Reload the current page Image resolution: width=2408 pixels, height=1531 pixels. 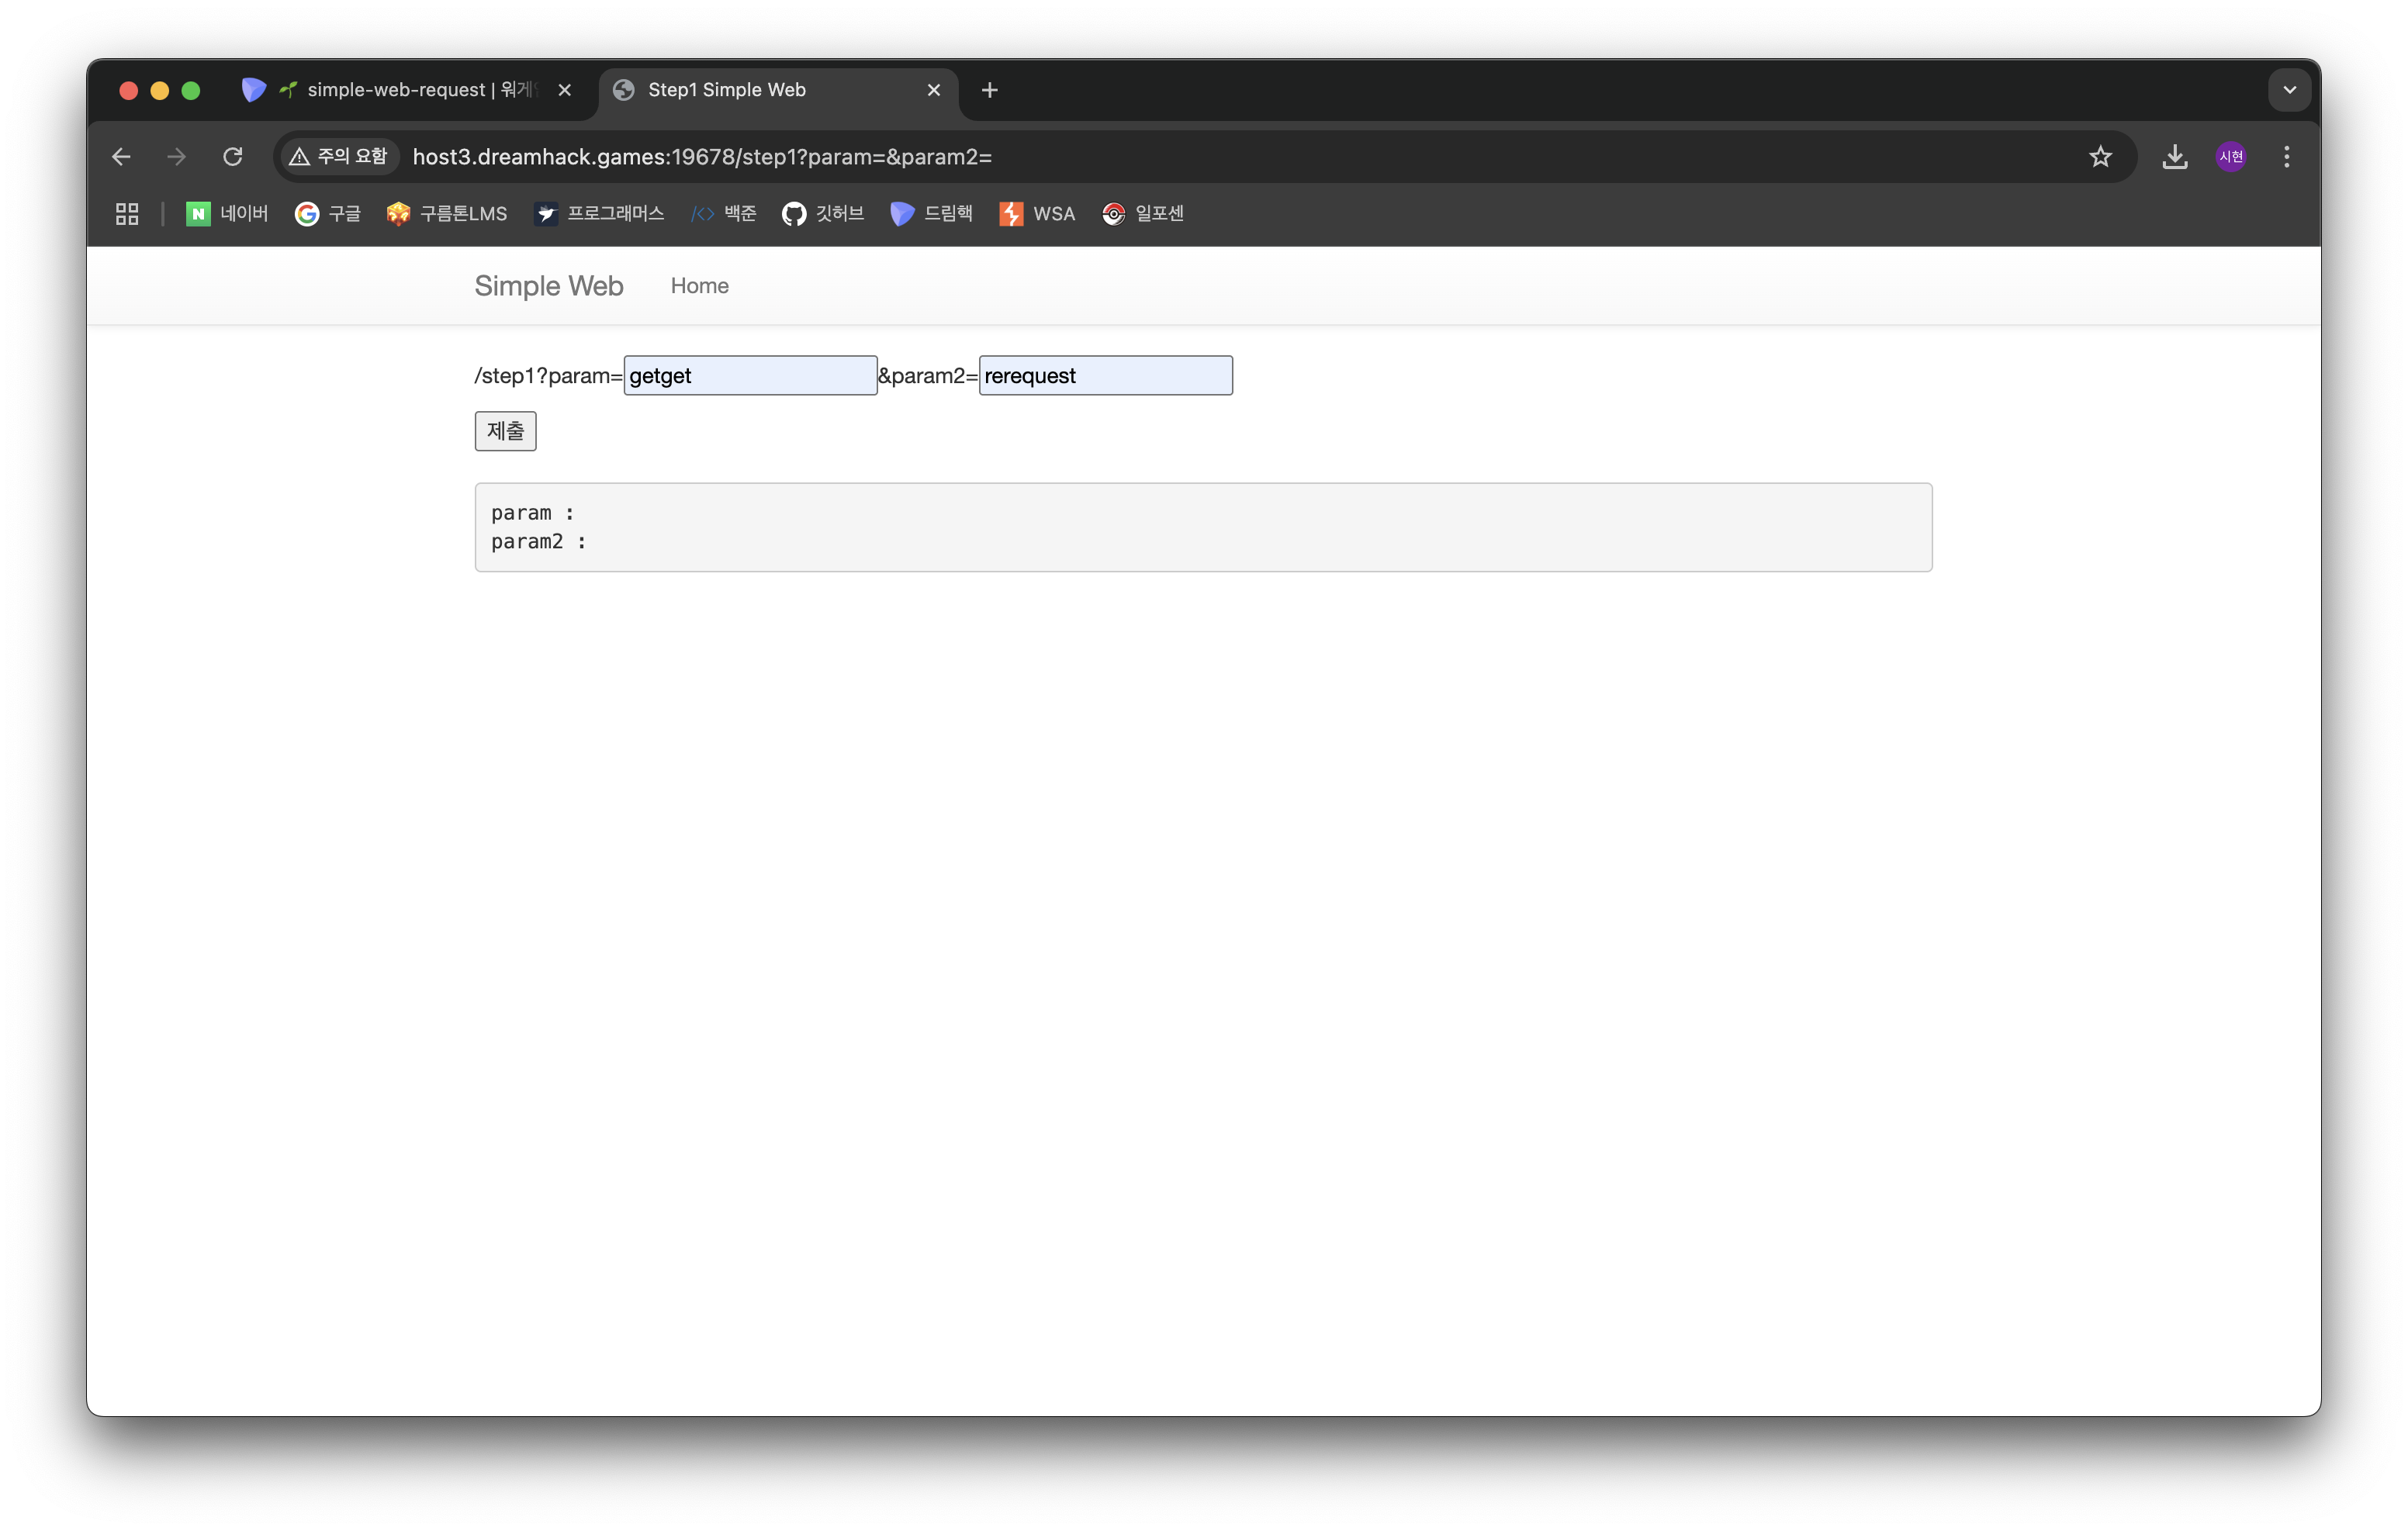click(233, 157)
